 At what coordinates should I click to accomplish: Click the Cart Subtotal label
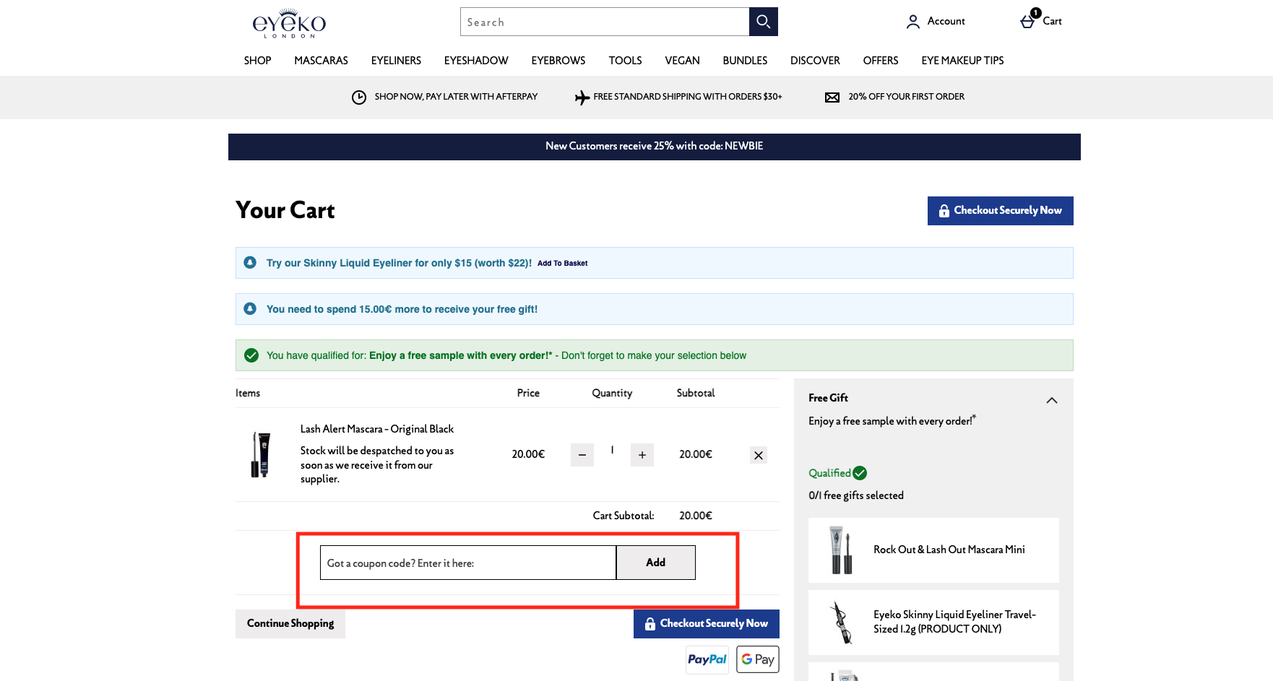(623, 516)
